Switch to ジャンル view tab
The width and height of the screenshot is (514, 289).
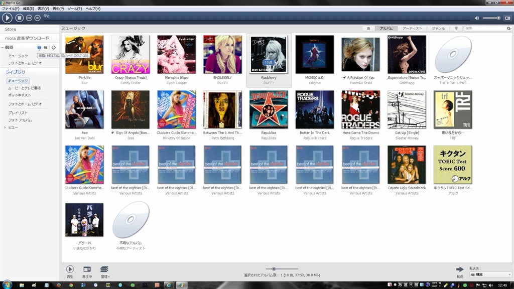pos(438,29)
